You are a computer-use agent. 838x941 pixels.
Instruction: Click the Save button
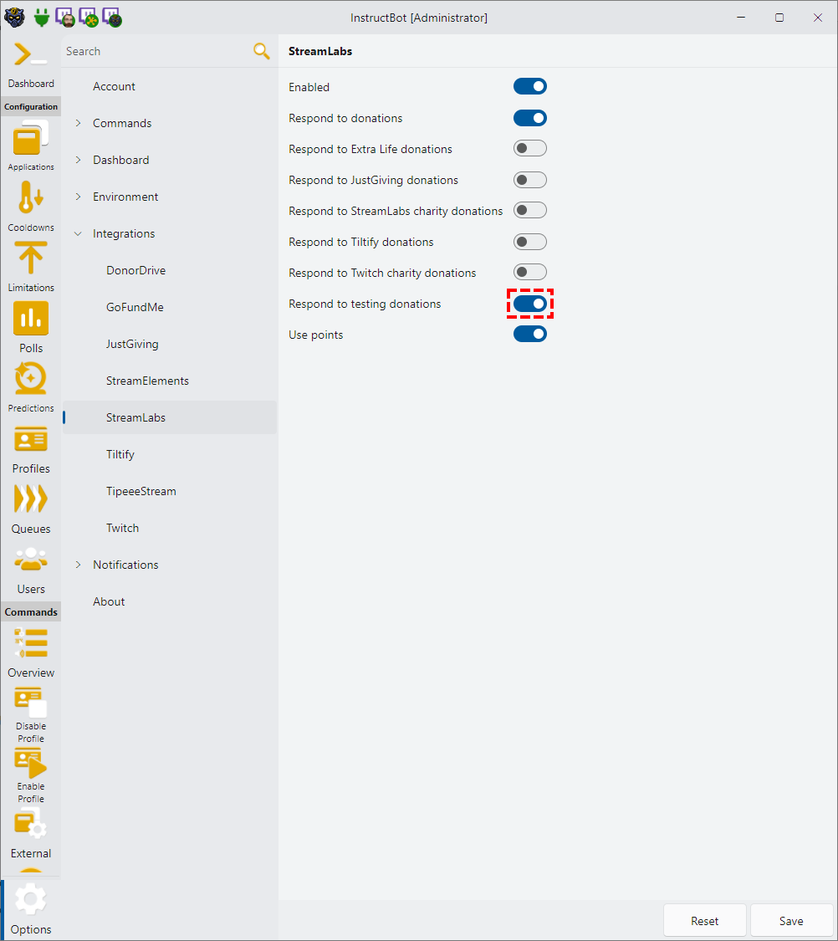click(x=791, y=921)
